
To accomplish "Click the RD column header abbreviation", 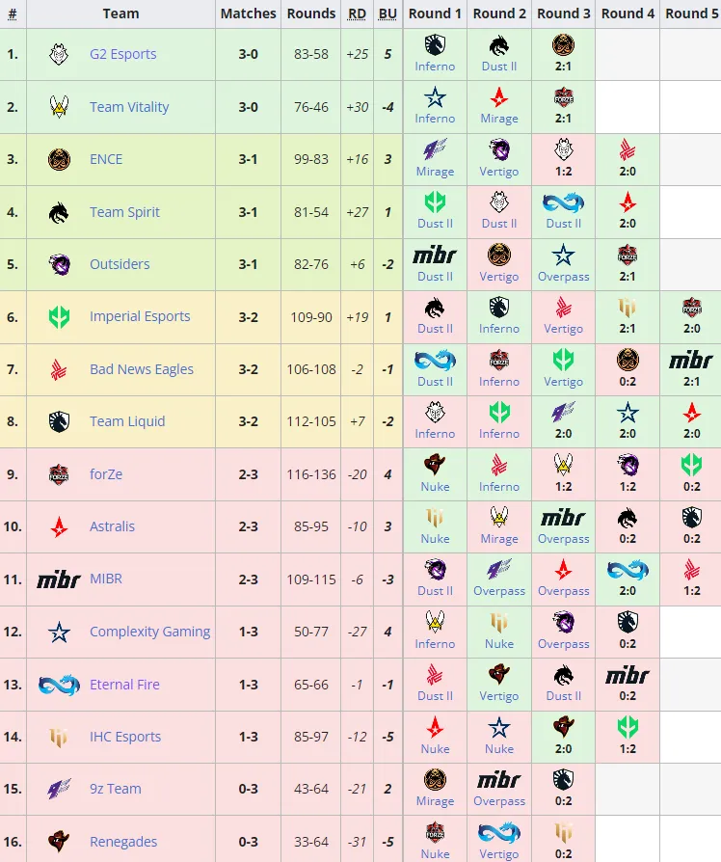I will tap(358, 13).
